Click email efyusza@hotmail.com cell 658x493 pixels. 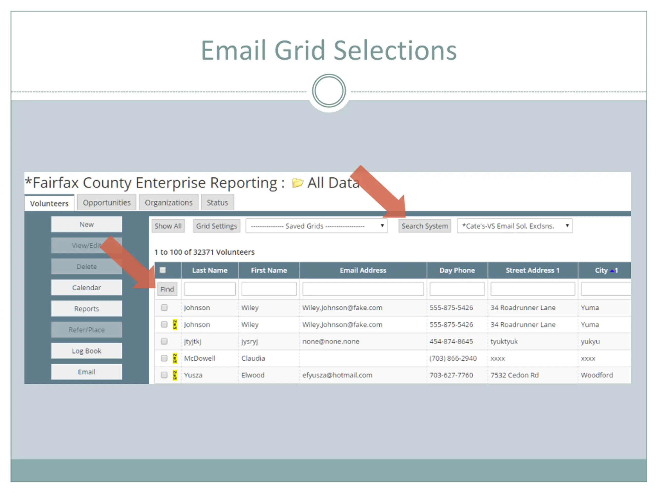(x=337, y=375)
